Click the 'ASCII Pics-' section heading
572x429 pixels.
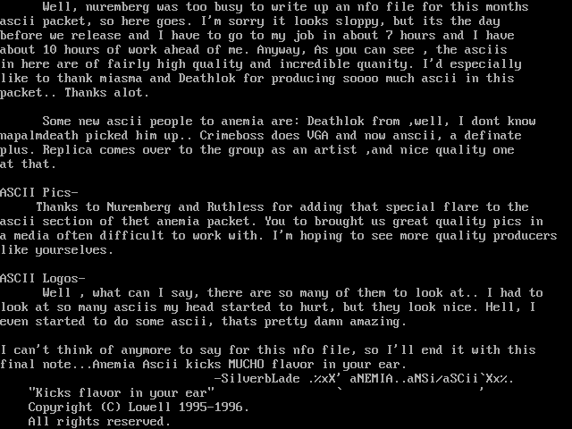click(39, 193)
